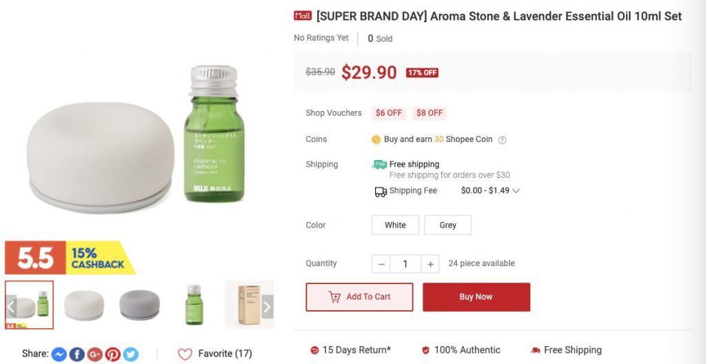Increase quantity with plus button

(x=430, y=264)
